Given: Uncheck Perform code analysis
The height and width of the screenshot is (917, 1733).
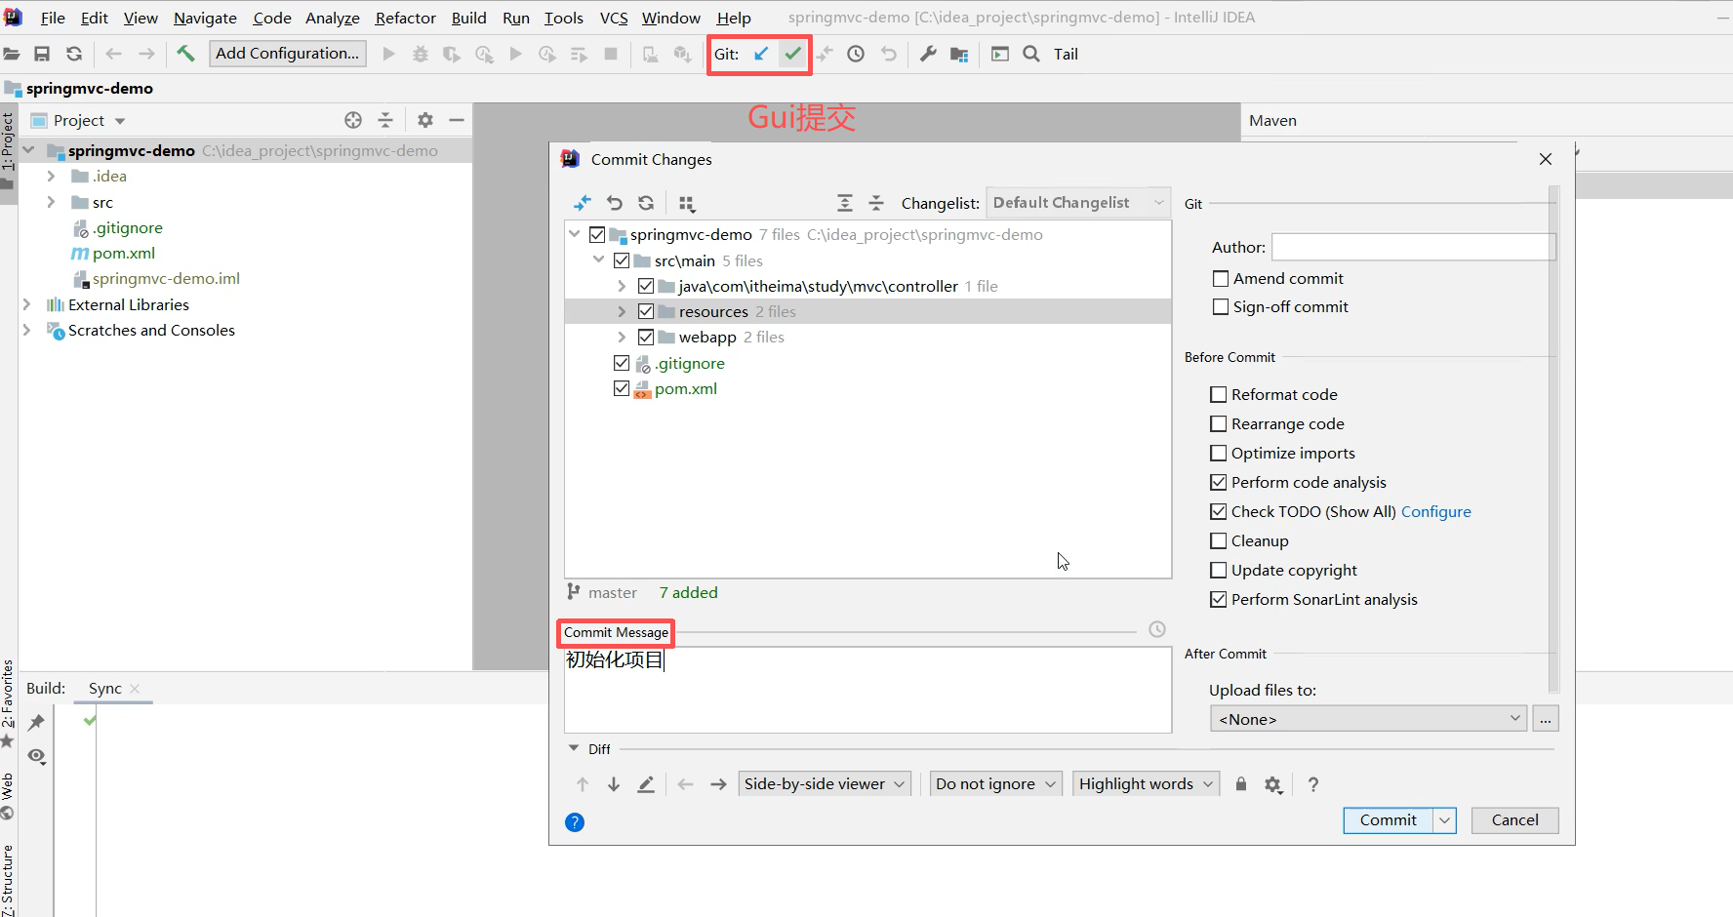Looking at the screenshot, I should [1219, 483].
